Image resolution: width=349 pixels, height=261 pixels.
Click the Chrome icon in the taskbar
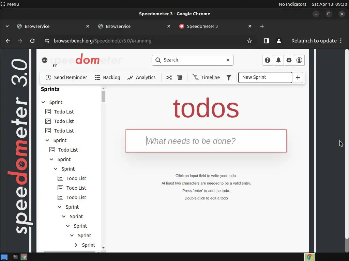pyautogui.click(x=24, y=257)
